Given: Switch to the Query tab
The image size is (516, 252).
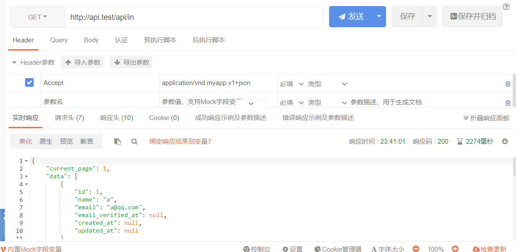Looking at the screenshot, I should tap(59, 40).
